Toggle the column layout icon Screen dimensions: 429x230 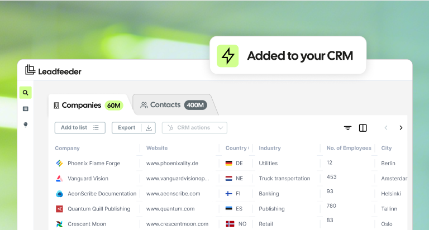click(x=363, y=128)
